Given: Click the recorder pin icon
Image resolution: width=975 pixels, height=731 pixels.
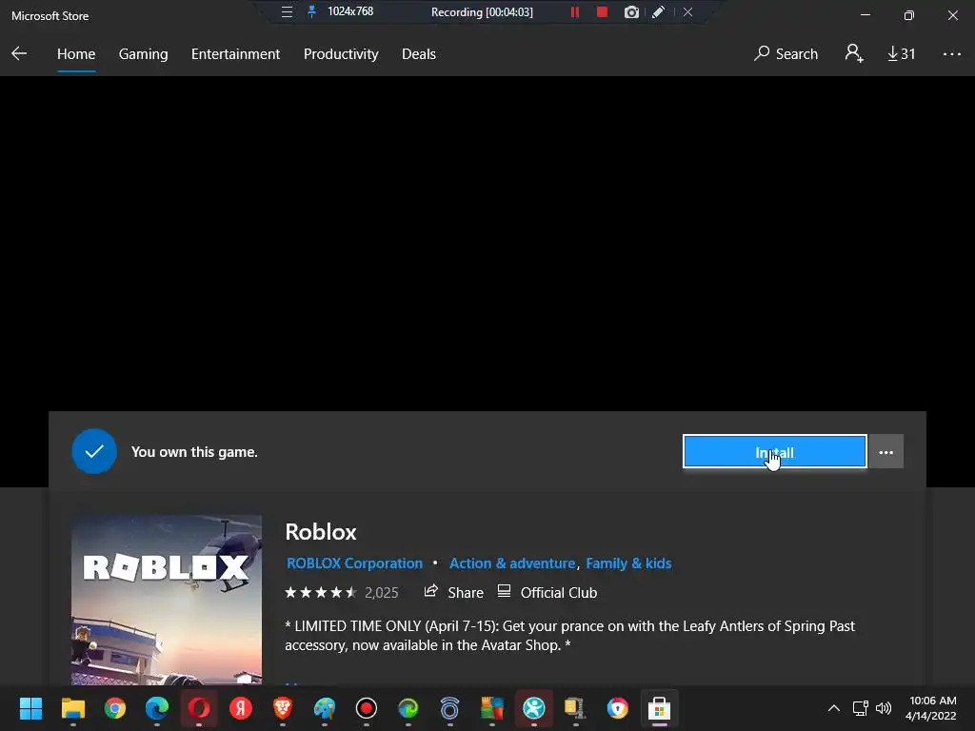Looking at the screenshot, I should 312,11.
